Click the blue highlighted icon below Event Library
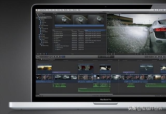Screen dimensions: 166x114 (46, 54)
